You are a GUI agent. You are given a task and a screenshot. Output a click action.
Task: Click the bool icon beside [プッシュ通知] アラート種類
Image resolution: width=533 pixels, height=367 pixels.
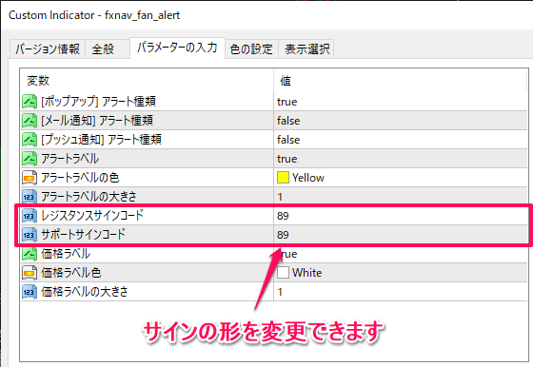coord(30,140)
